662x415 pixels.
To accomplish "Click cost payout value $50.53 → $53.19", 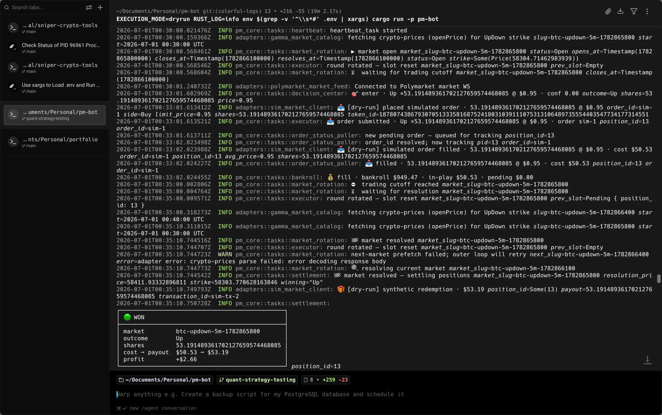I will point(202,352).
